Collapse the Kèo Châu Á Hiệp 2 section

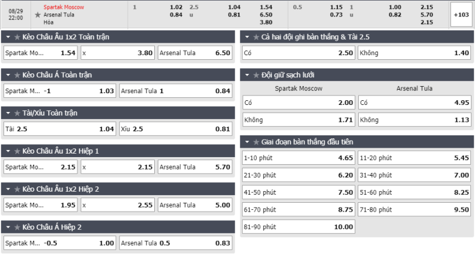[8, 227]
